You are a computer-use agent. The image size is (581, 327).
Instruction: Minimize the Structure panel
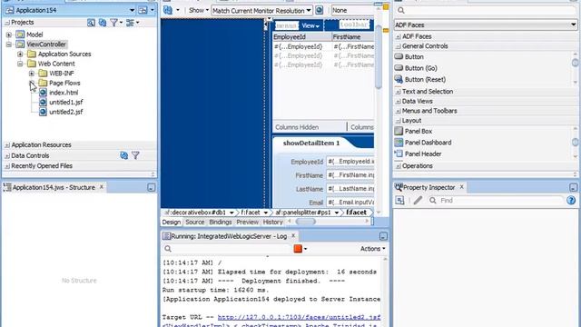coord(152,188)
